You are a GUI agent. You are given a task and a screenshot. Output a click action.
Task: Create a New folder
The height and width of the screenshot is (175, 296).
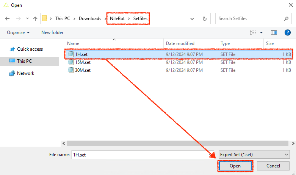(x=52, y=33)
